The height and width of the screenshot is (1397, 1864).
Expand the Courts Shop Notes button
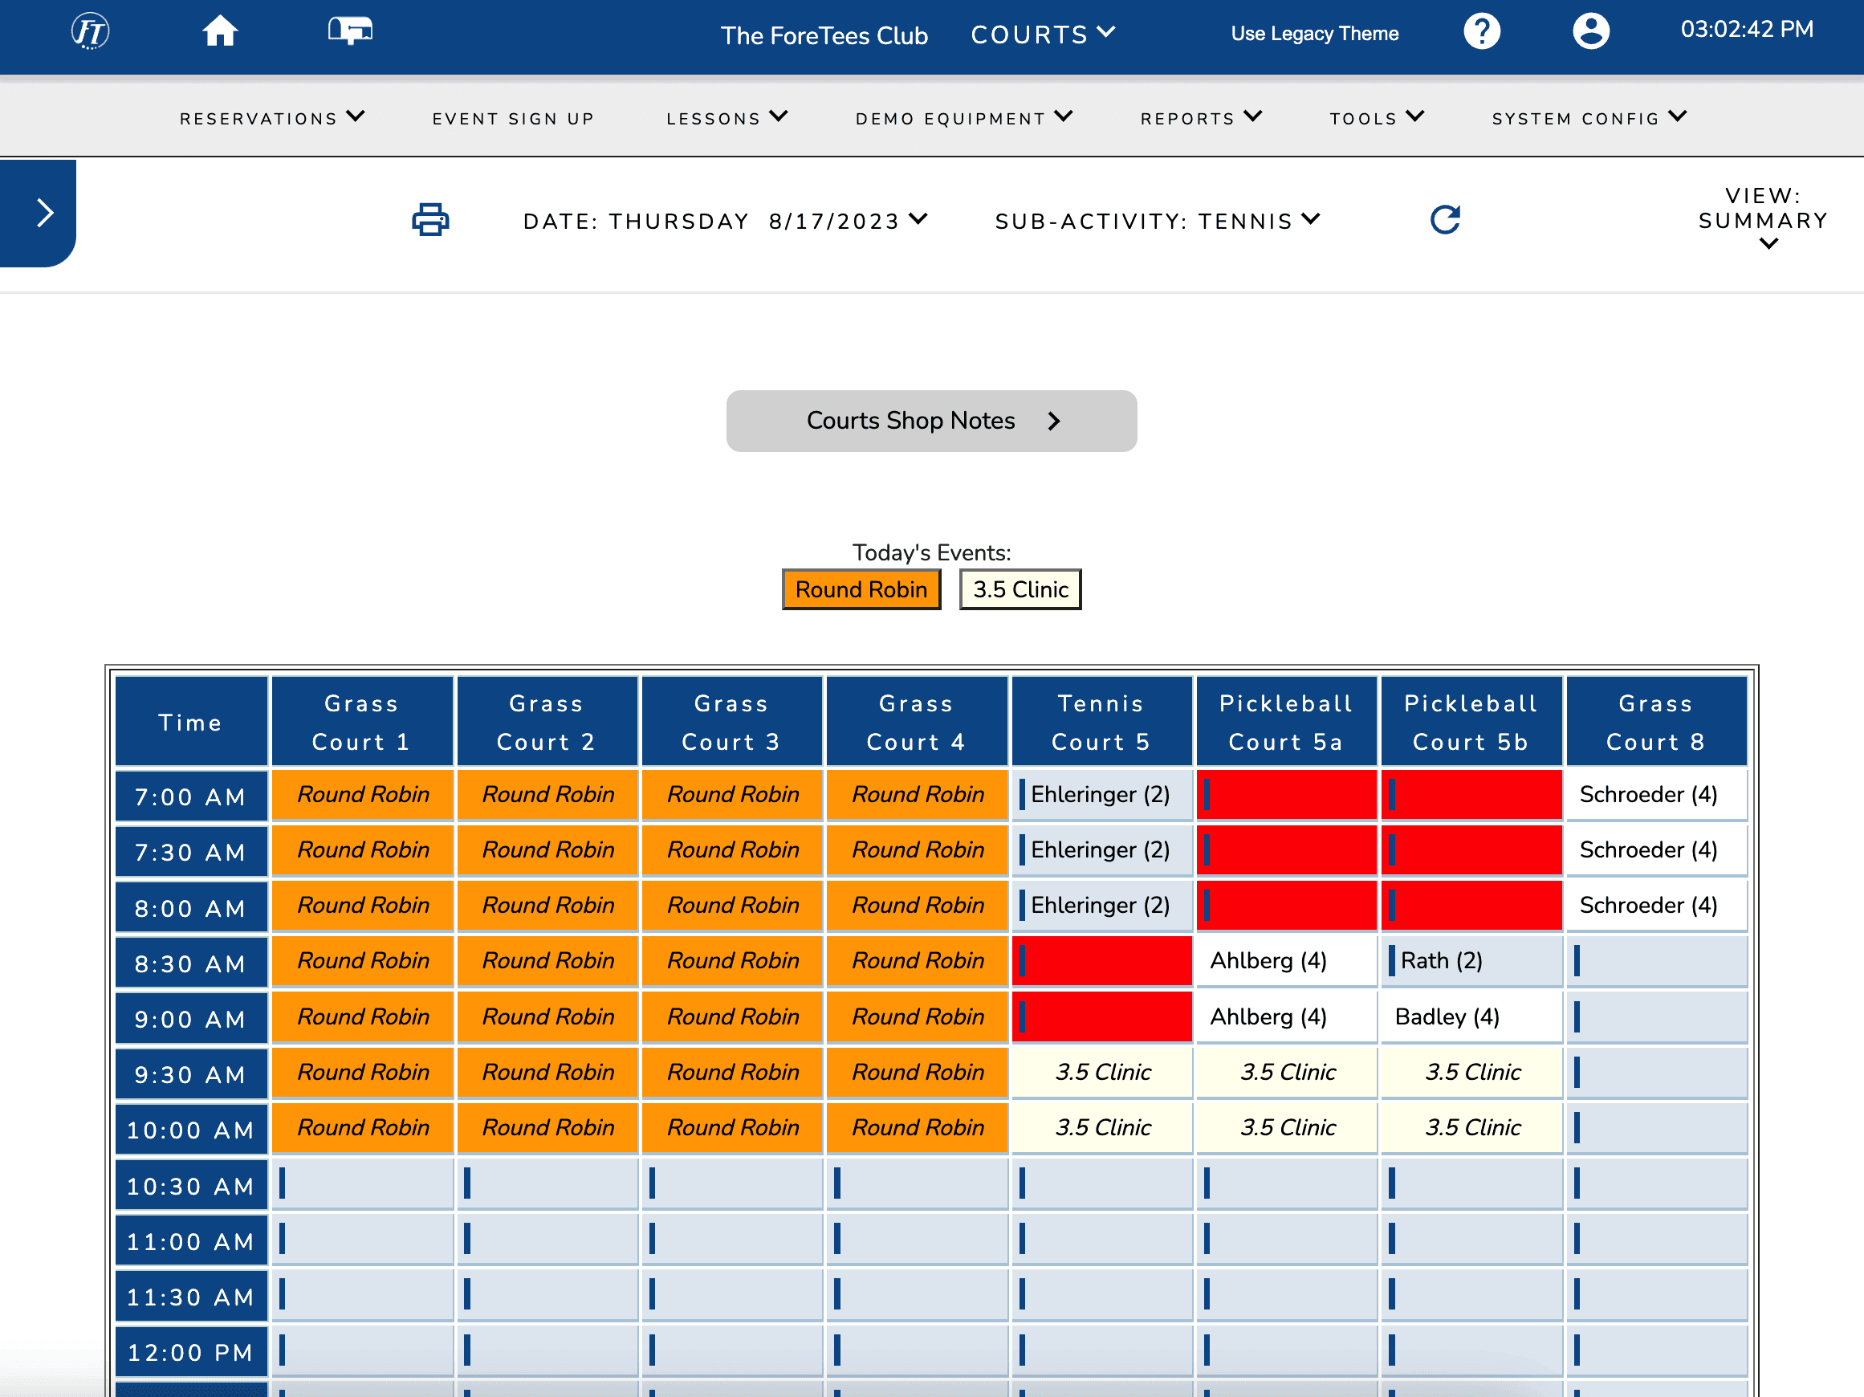(x=931, y=421)
